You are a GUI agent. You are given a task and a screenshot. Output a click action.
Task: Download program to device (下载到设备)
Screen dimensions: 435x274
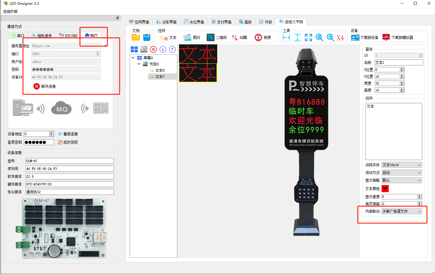pyautogui.click(x=365, y=37)
